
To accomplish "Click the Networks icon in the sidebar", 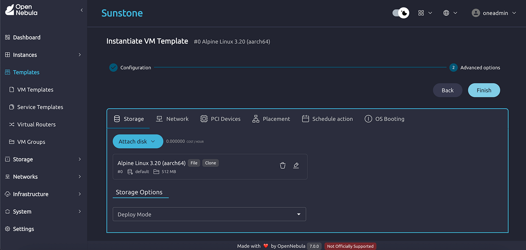I will tap(8, 177).
